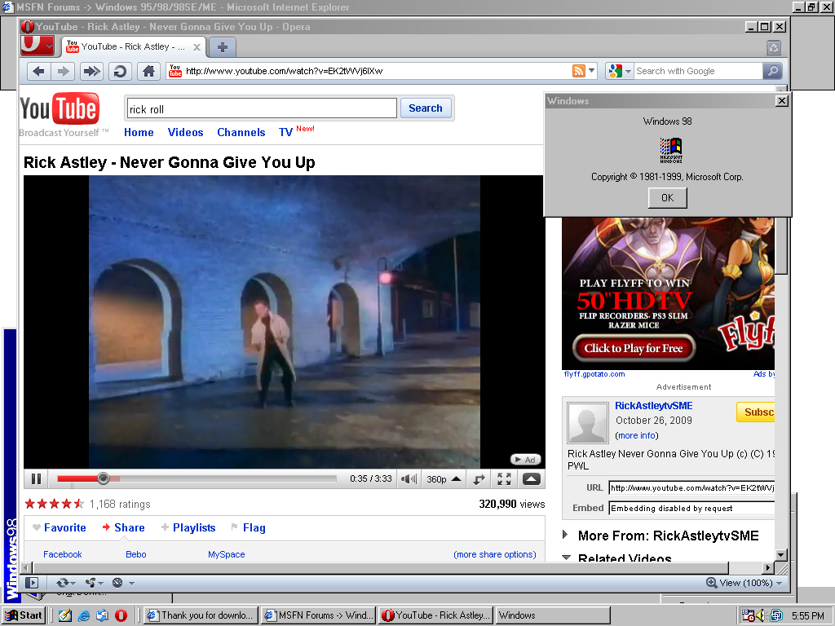Share the video to MySpace
Viewport: 835px width, 626px height.
coord(227,554)
